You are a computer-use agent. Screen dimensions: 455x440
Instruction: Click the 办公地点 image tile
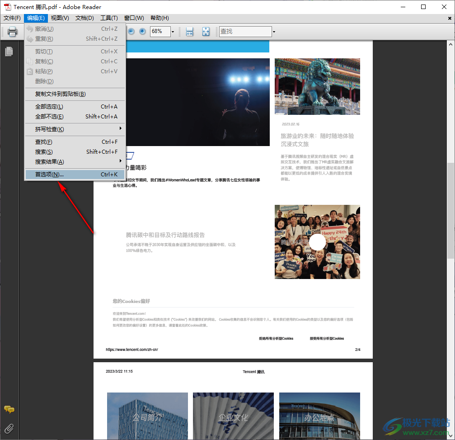(x=319, y=416)
